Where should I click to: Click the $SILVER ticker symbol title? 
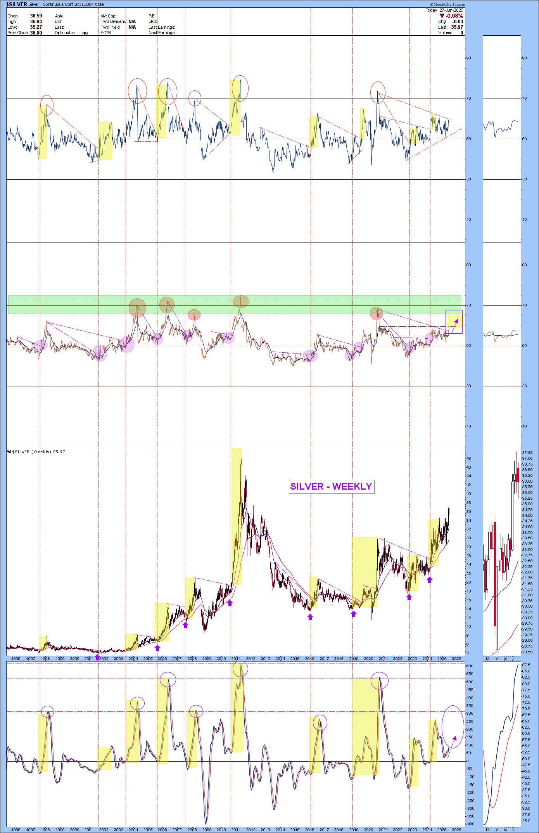pyautogui.click(x=17, y=4)
